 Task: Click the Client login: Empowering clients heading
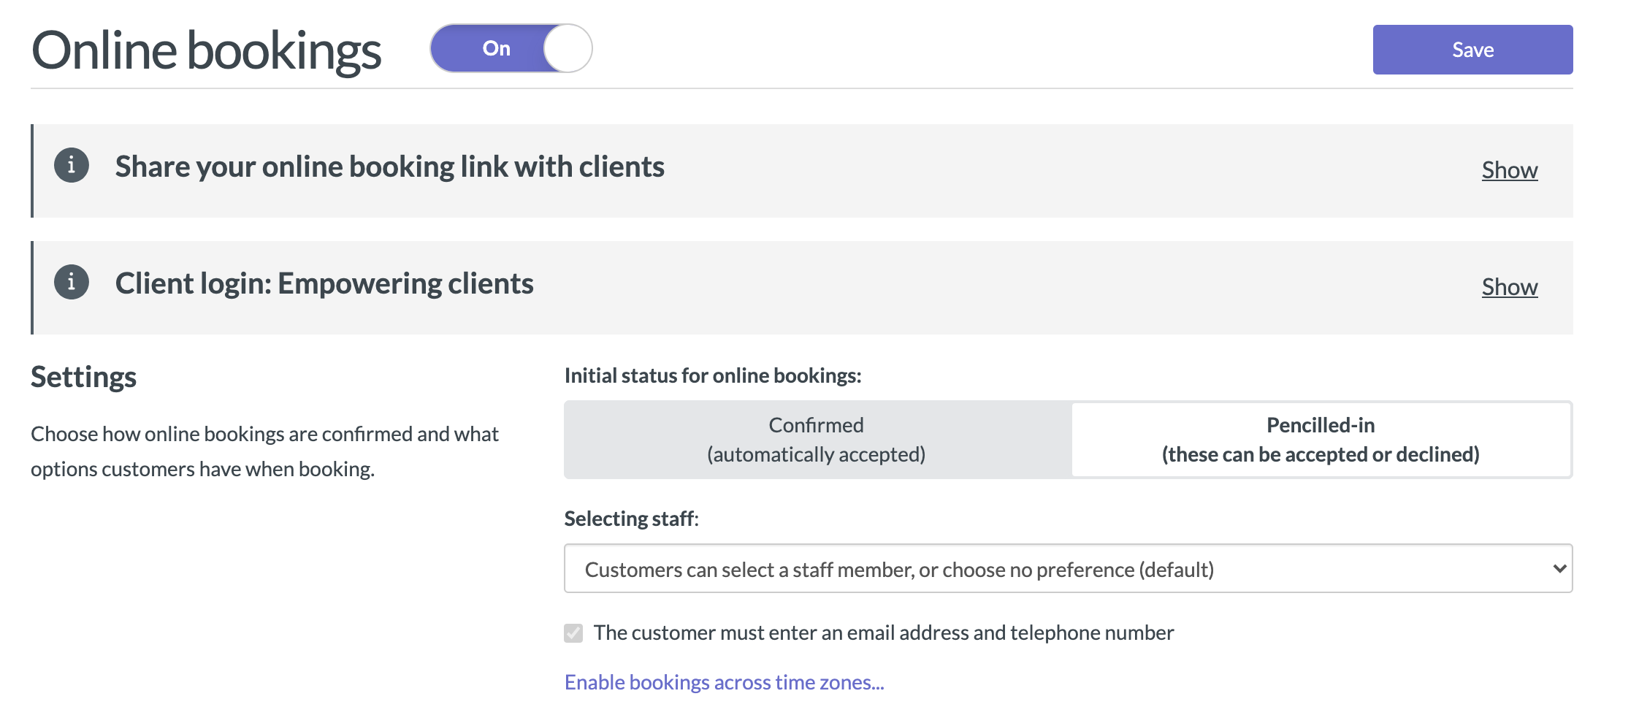[x=324, y=284]
